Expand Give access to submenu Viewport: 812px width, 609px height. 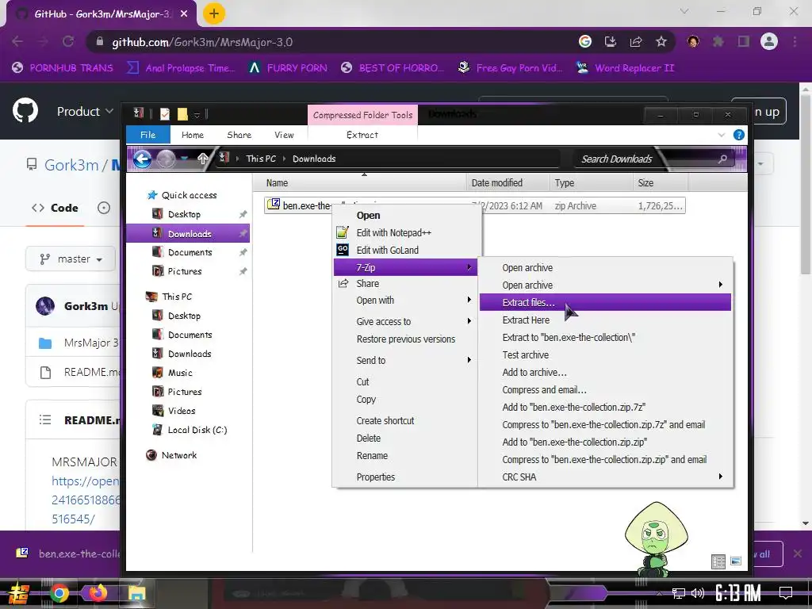click(405, 322)
